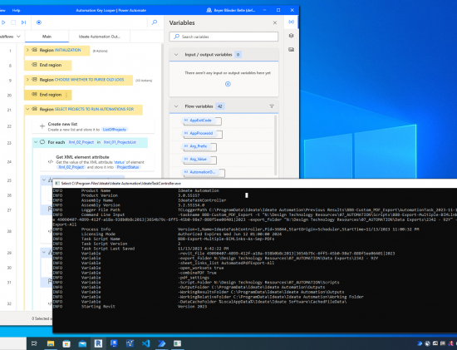Image resolution: width=457 pixels, height=350 pixels.
Task: Add an input or output variable plus icon
Action: (228, 84)
